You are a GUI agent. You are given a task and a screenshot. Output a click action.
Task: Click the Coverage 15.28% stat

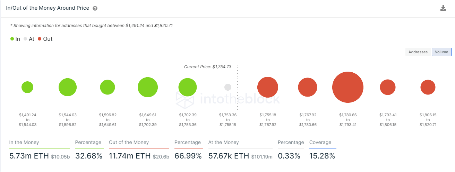(x=322, y=156)
